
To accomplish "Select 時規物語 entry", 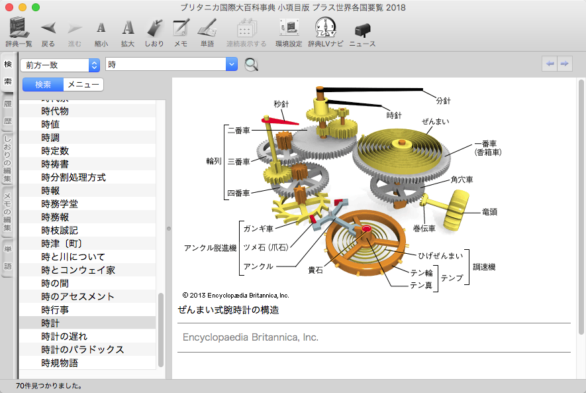I will pos(87,363).
